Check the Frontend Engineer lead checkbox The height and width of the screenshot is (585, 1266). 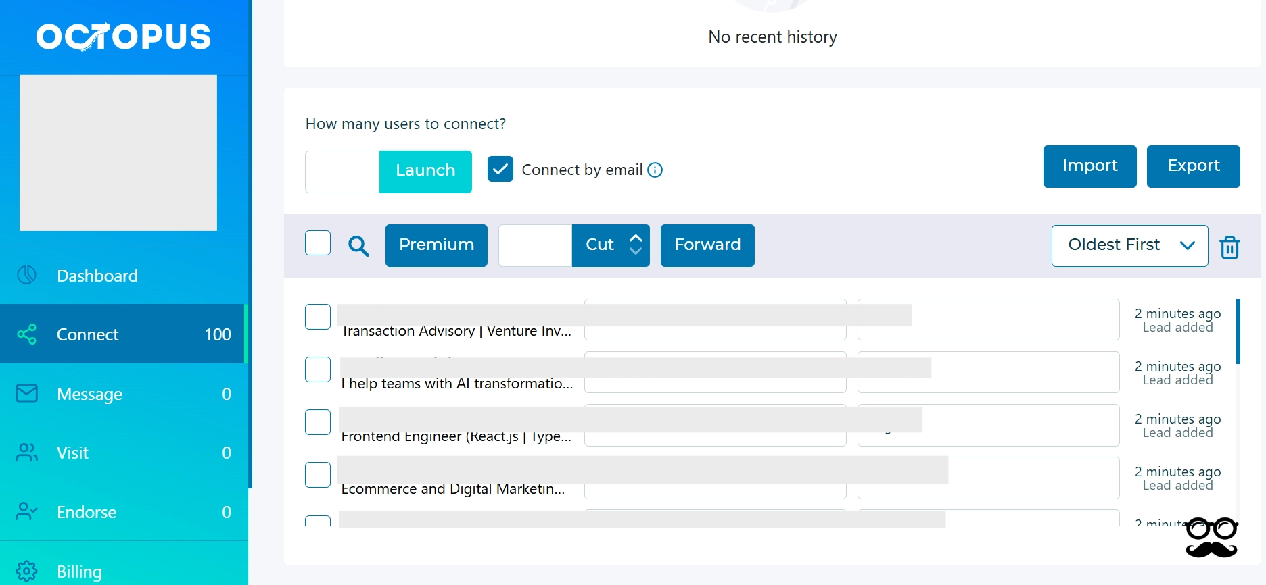318,422
